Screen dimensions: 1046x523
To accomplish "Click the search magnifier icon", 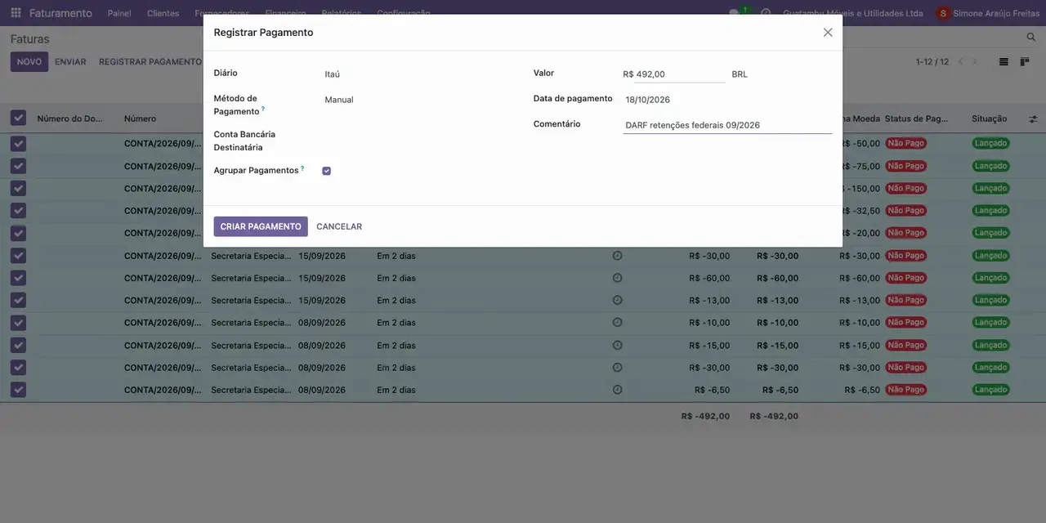I will [x=1031, y=38].
